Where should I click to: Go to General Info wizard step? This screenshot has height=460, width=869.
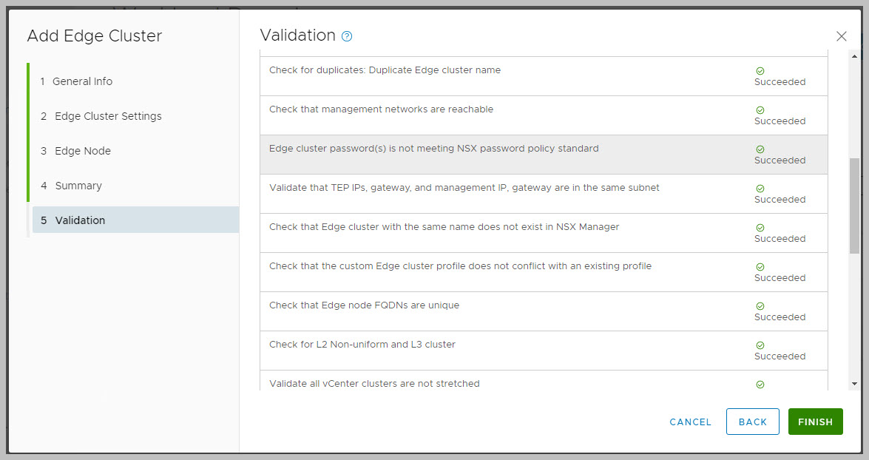click(x=82, y=81)
